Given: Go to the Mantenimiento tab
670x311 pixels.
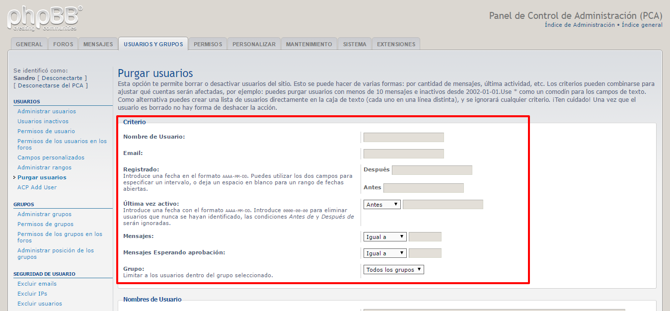Looking at the screenshot, I should 309,44.
